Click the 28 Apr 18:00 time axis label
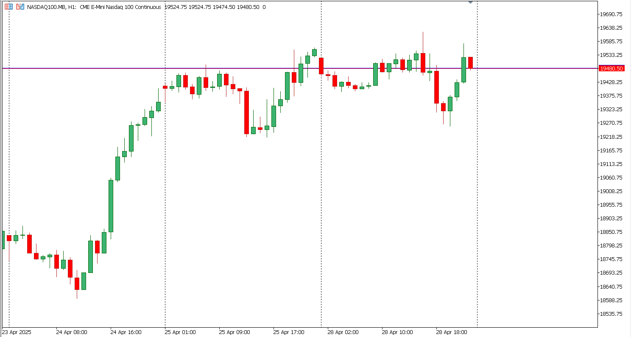631x337 pixels. [x=452, y=332]
